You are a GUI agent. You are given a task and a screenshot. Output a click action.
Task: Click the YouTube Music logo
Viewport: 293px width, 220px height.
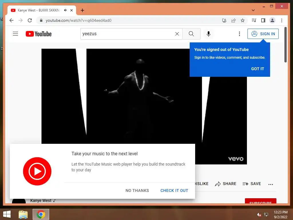pos(37,171)
